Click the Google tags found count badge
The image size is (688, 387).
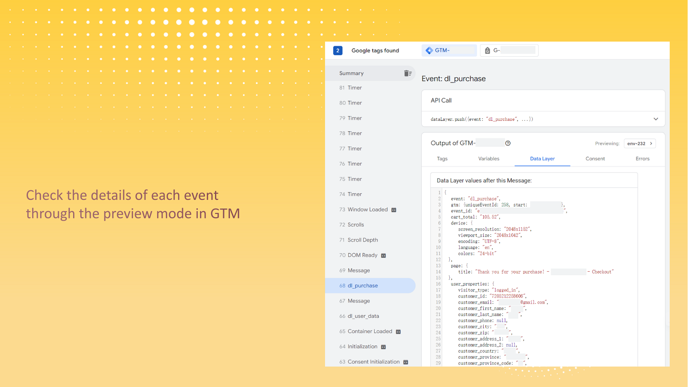338,51
